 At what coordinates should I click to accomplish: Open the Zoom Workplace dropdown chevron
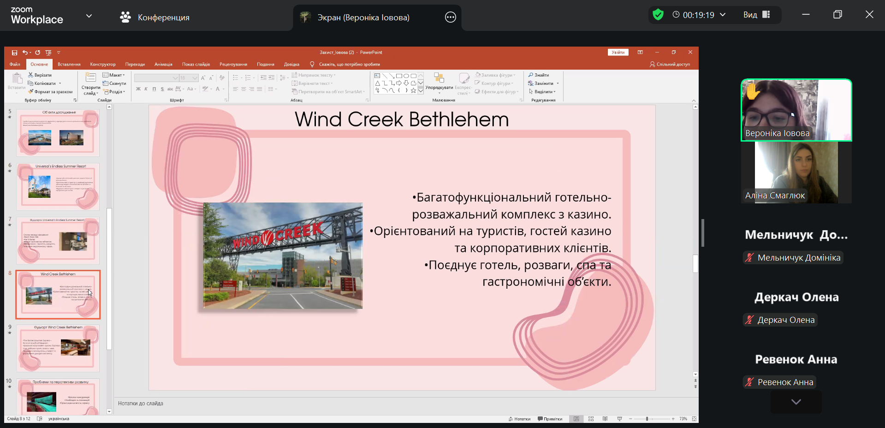click(89, 16)
